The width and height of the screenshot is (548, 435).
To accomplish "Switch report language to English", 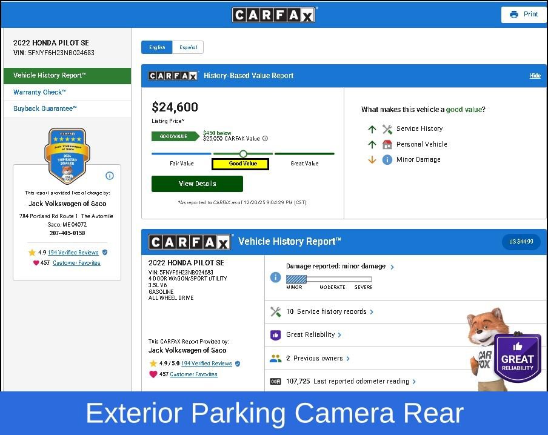I will coord(157,47).
